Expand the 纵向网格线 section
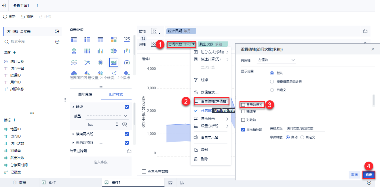Image resolution: width=380 pixels, height=187 pixels. click(x=73, y=143)
